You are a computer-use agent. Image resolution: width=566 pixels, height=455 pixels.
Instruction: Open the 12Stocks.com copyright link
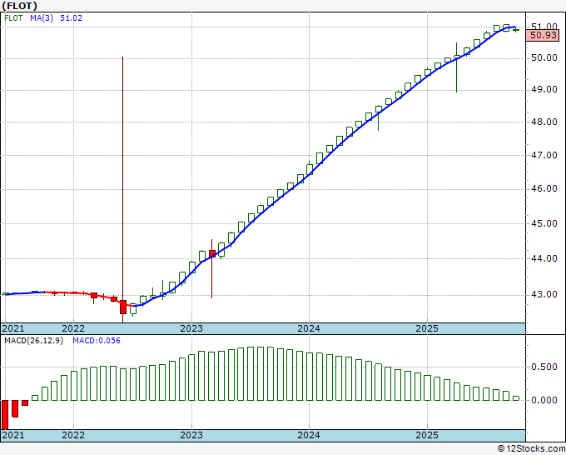click(x=532, y=449)
